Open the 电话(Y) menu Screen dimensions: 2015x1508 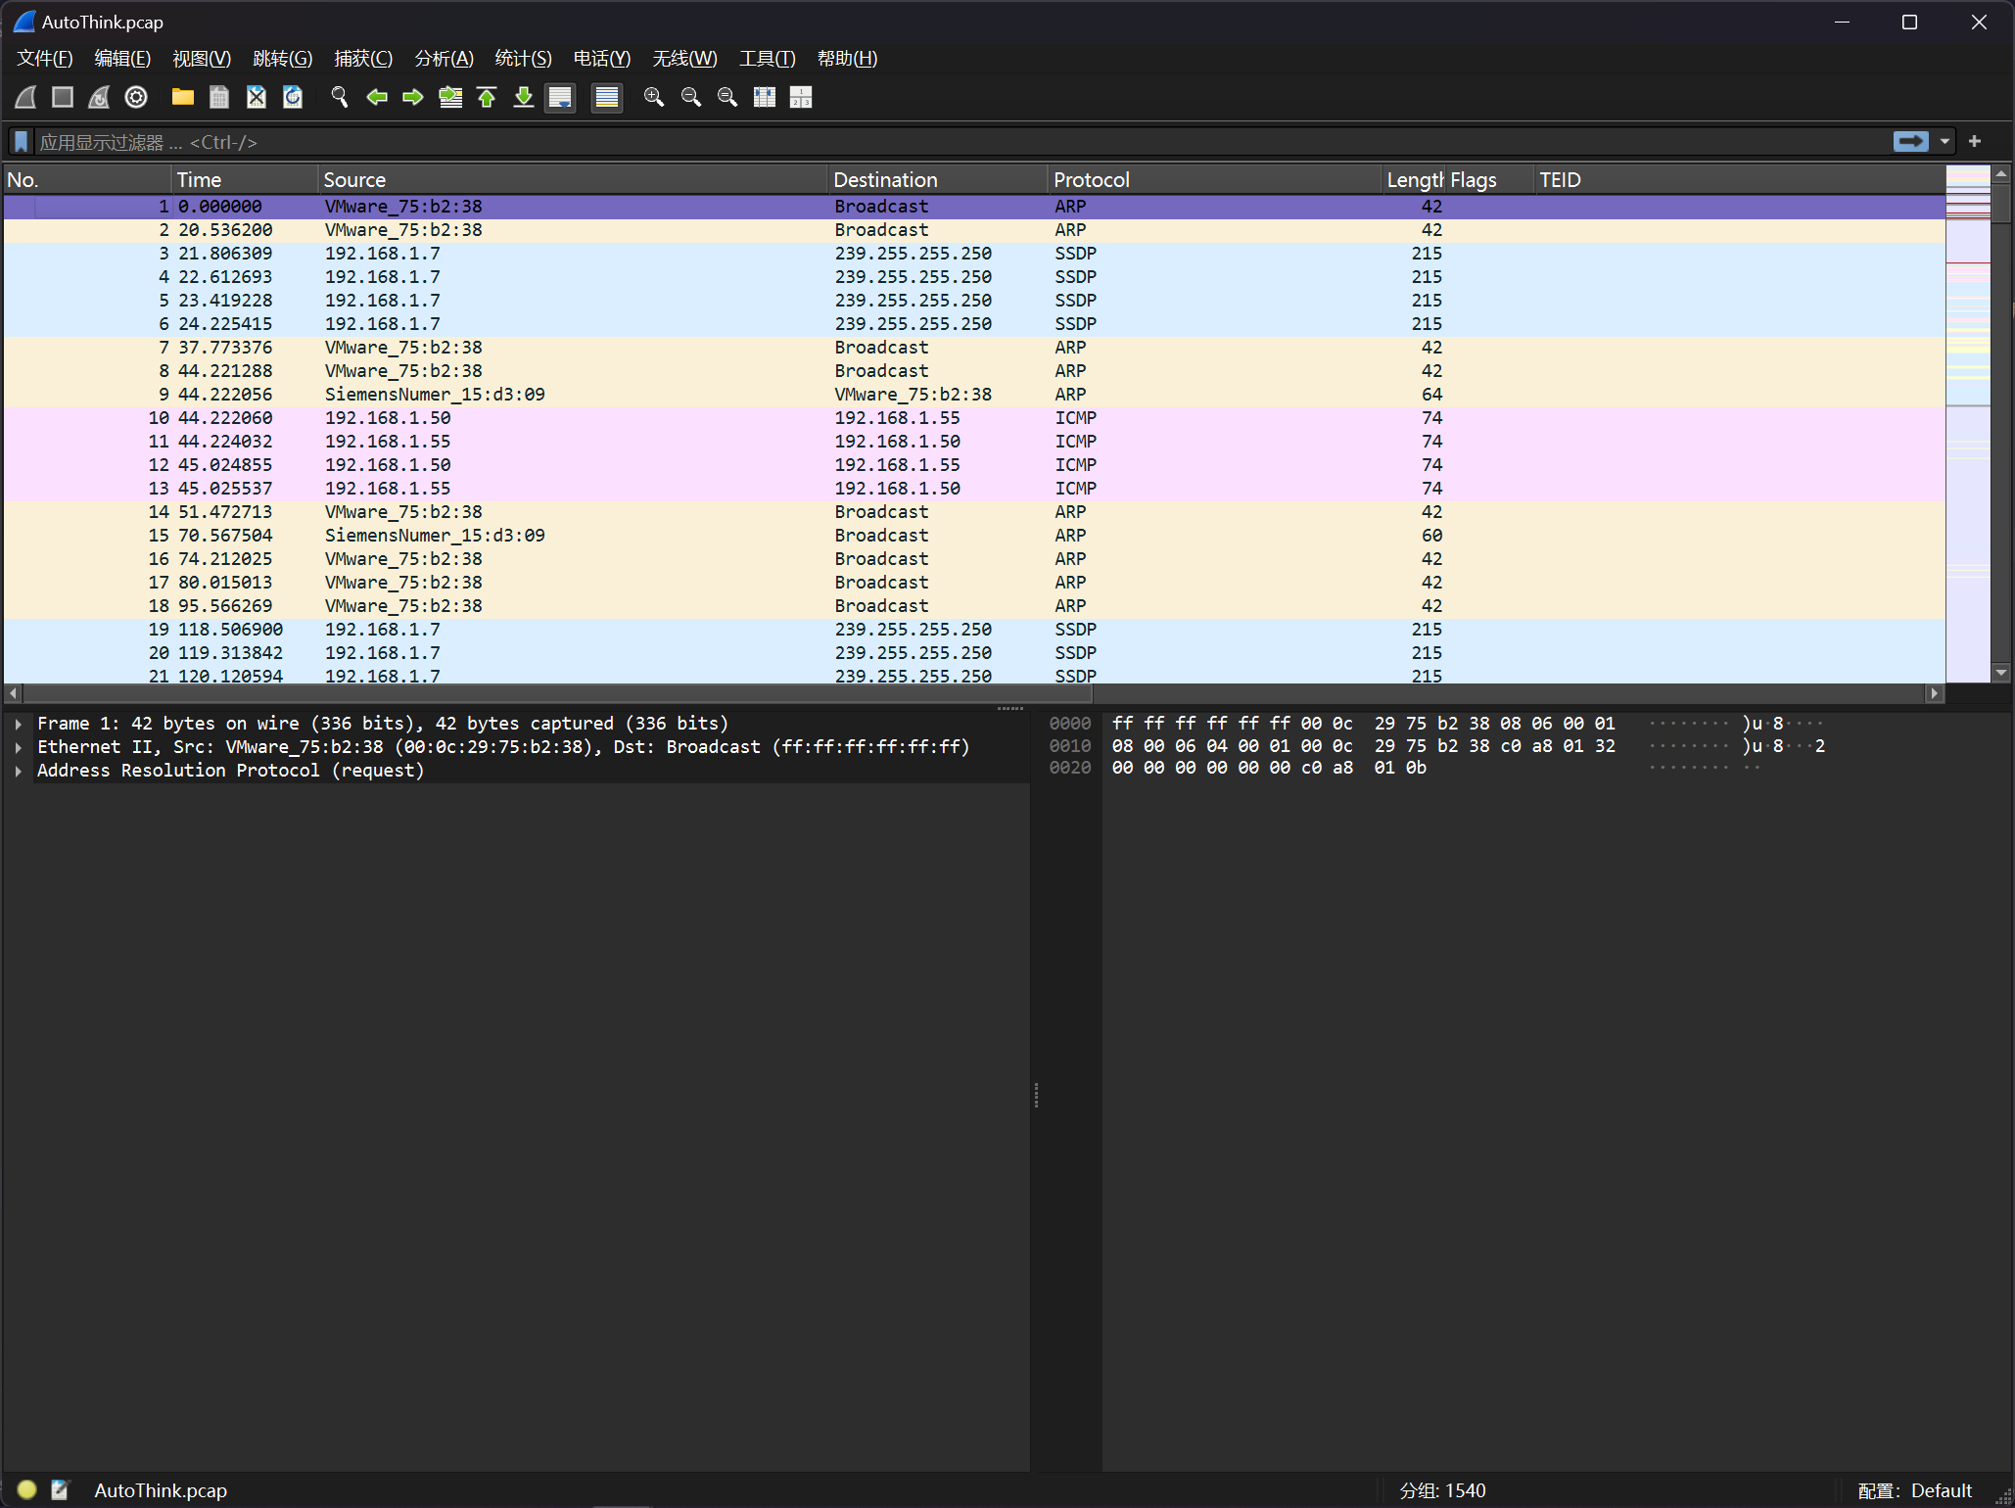[602, 59]
